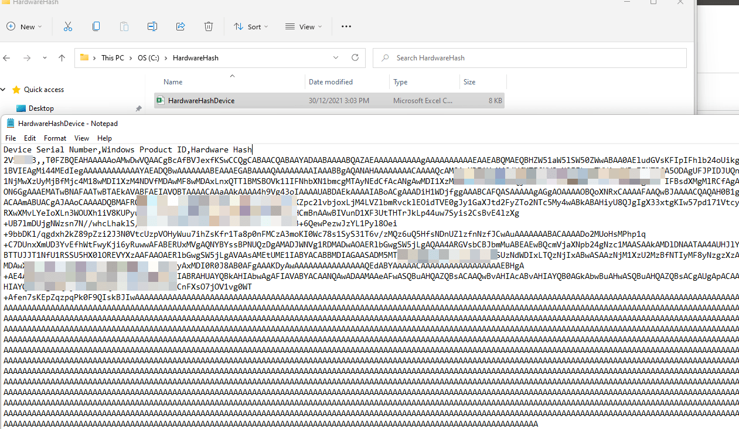The height and width of the screenshot is (429, 739).
Task: Click the Date modified column header
Action: [x=331, y=82]
